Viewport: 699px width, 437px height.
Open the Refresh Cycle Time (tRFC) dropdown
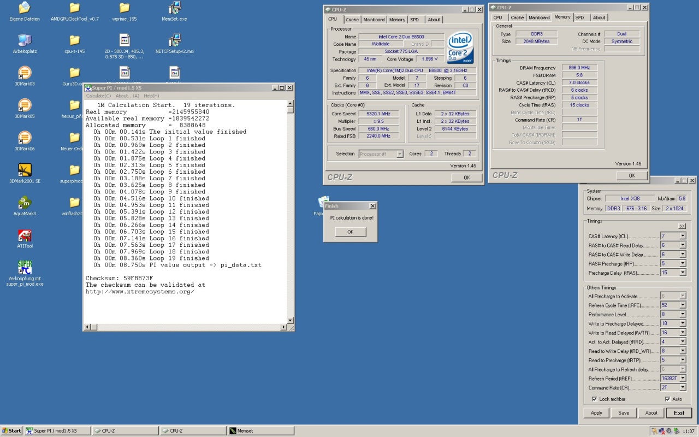coord(682,305)
